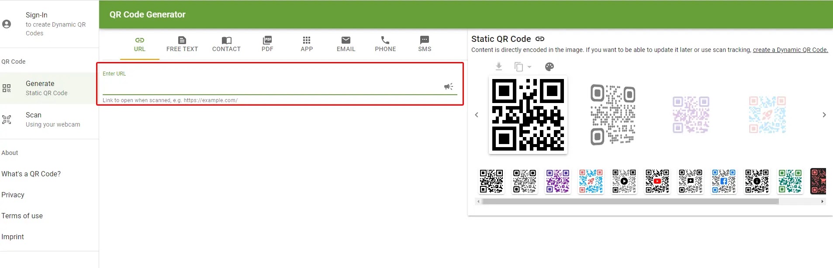Click the megaphone icon in the URL field

click(449, 86)
